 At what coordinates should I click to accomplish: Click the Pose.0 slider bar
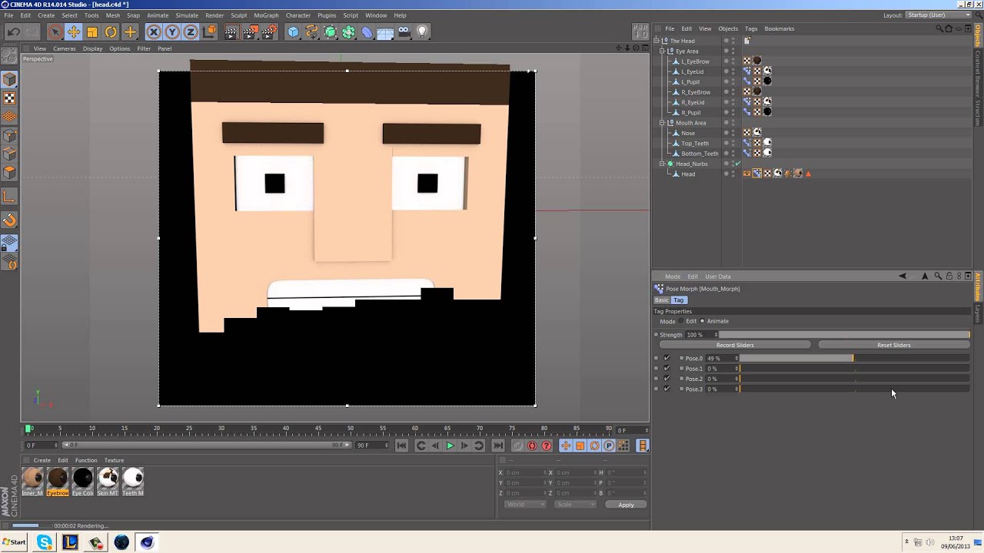point(854,358)
